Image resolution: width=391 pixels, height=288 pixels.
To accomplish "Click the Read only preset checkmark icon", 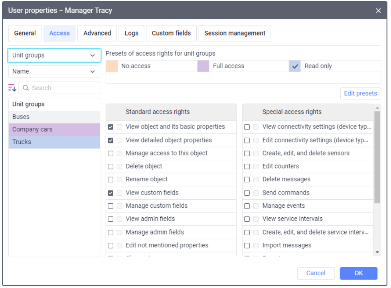I will (295, 66).
